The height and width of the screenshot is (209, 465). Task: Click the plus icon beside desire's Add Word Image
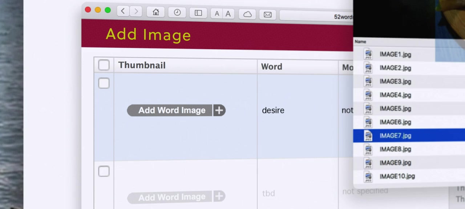pyautogui.click(x=219, y=111)
